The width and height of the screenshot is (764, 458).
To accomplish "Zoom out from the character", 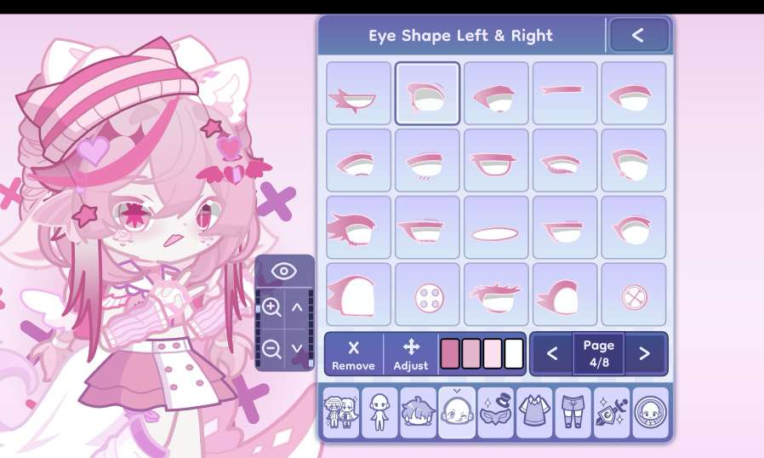I will click(x=271, y=349).
